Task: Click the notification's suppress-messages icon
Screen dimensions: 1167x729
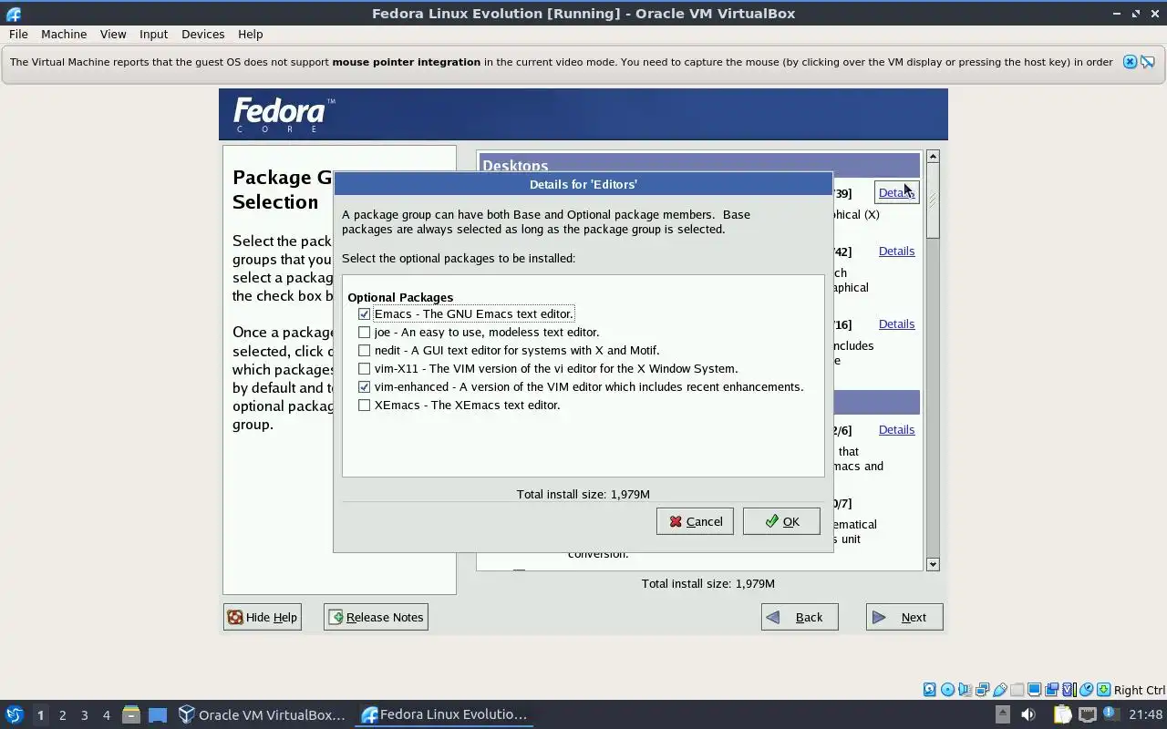Action: (1148, 62)
